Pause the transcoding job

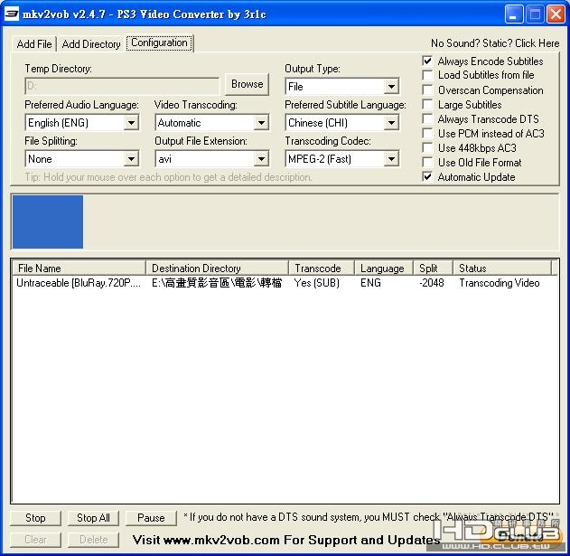151,518
